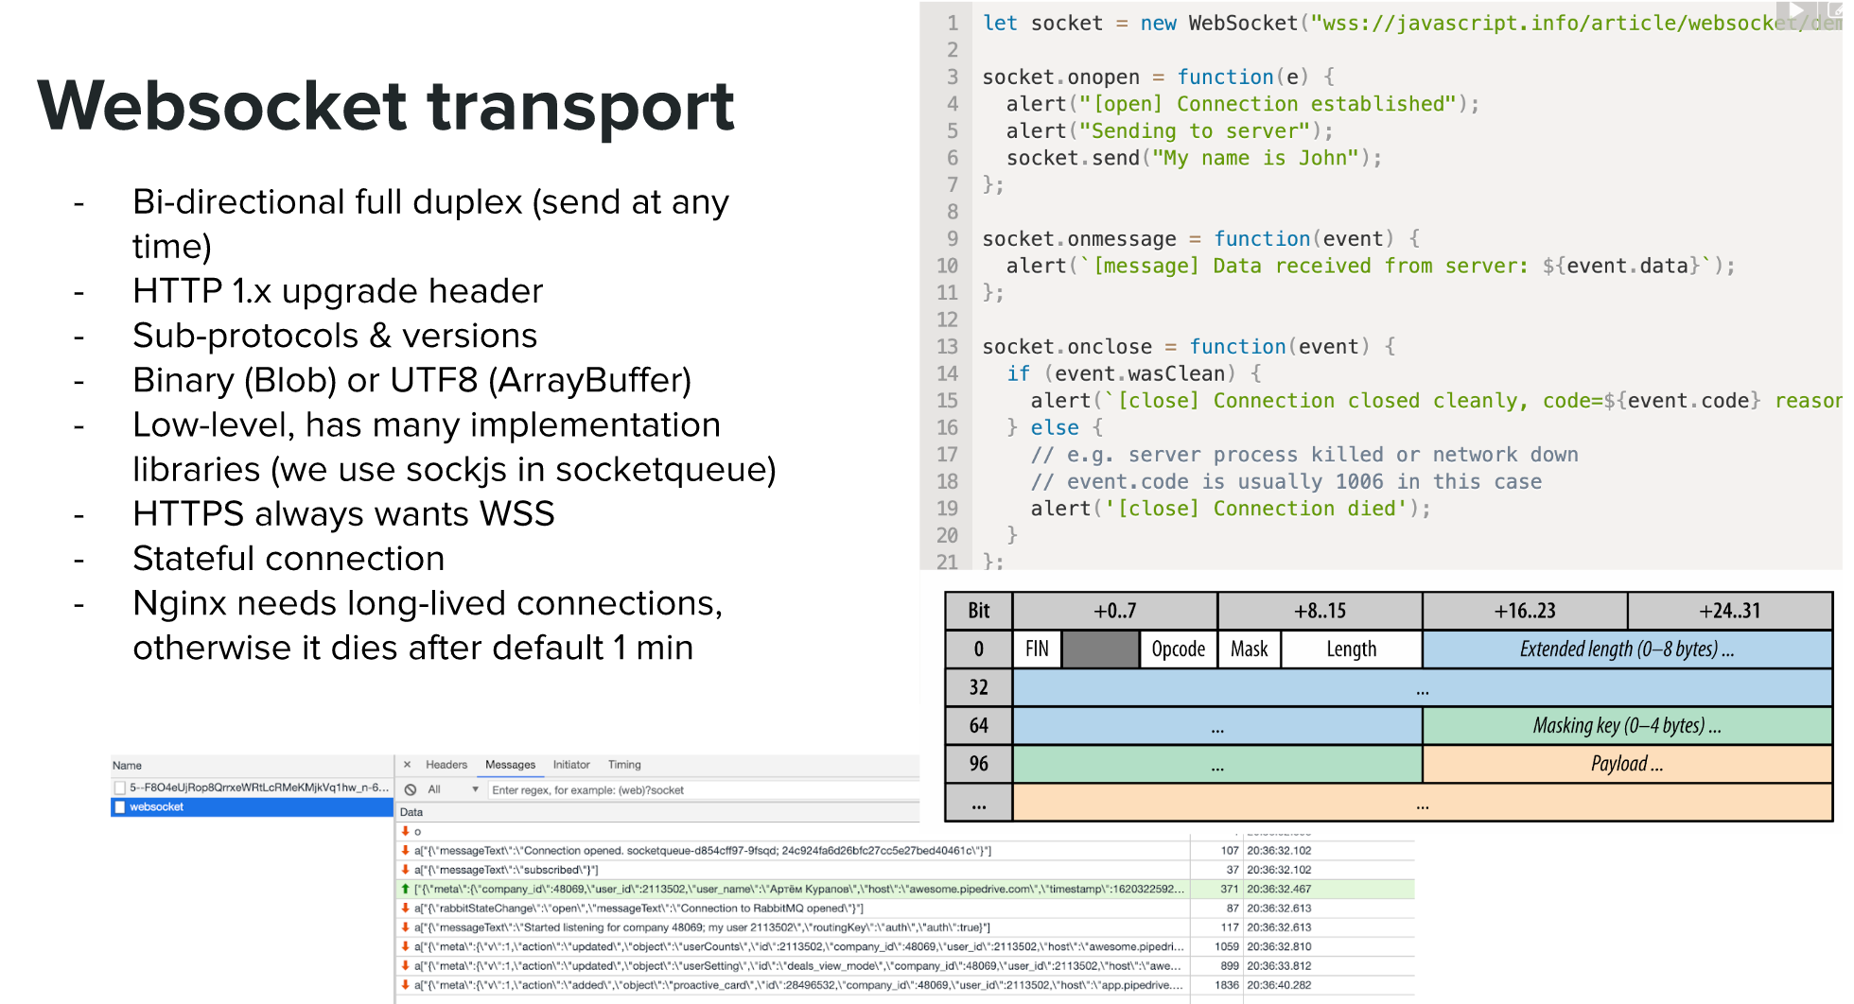Image resolution: width=1854 pixels, height=1004 pixels.
Task: Click timestamp 20:36:33.812
Action: point(1279,966)
